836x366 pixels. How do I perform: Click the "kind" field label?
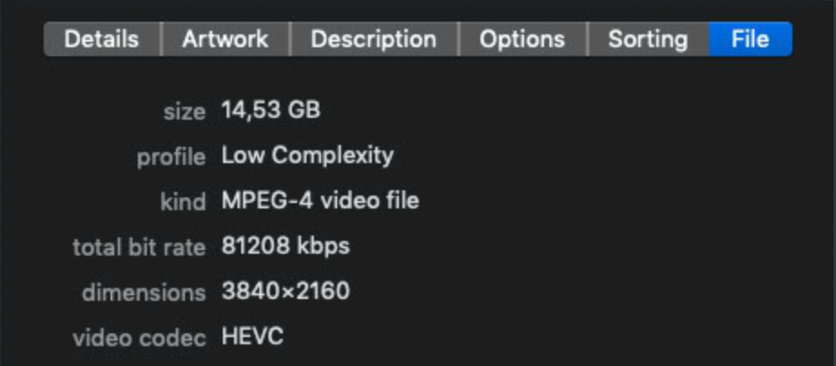tap(183, 202)
